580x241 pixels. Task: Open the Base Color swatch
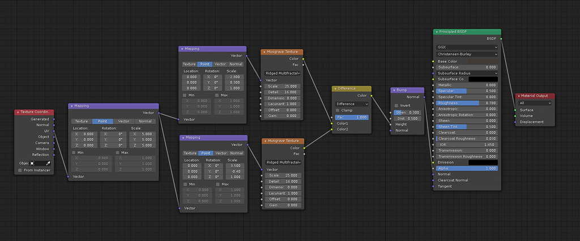[x=483, y=61]
